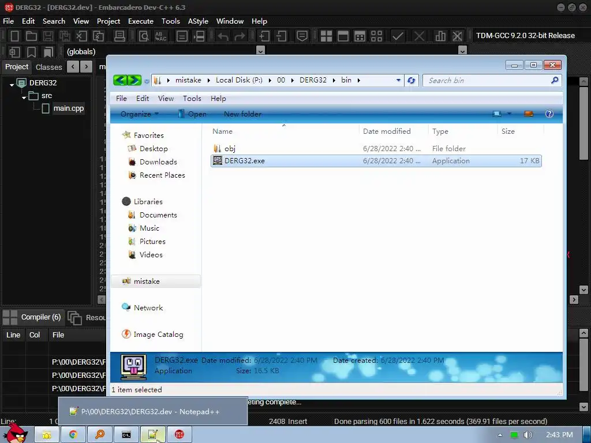Open the Tools menu in Explorer window
Image resolution: width=591 pixels, height=443 pixels.
point(192,98)
